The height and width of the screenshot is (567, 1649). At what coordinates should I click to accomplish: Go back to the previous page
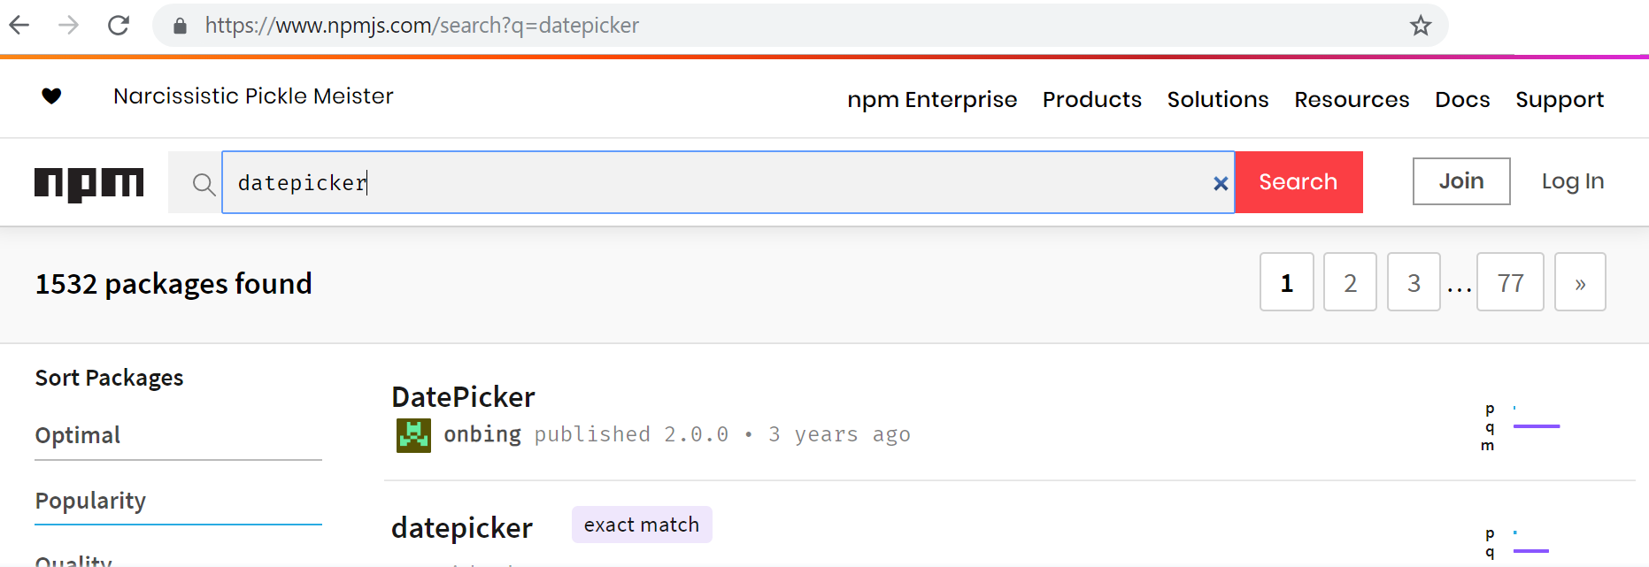tap(19, 26)
